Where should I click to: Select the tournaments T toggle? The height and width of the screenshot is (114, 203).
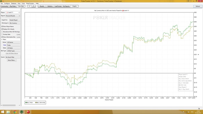tap(34, 6)
